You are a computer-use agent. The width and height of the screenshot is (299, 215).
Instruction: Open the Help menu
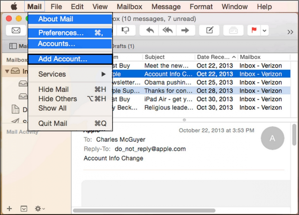[x=264, y=7]
